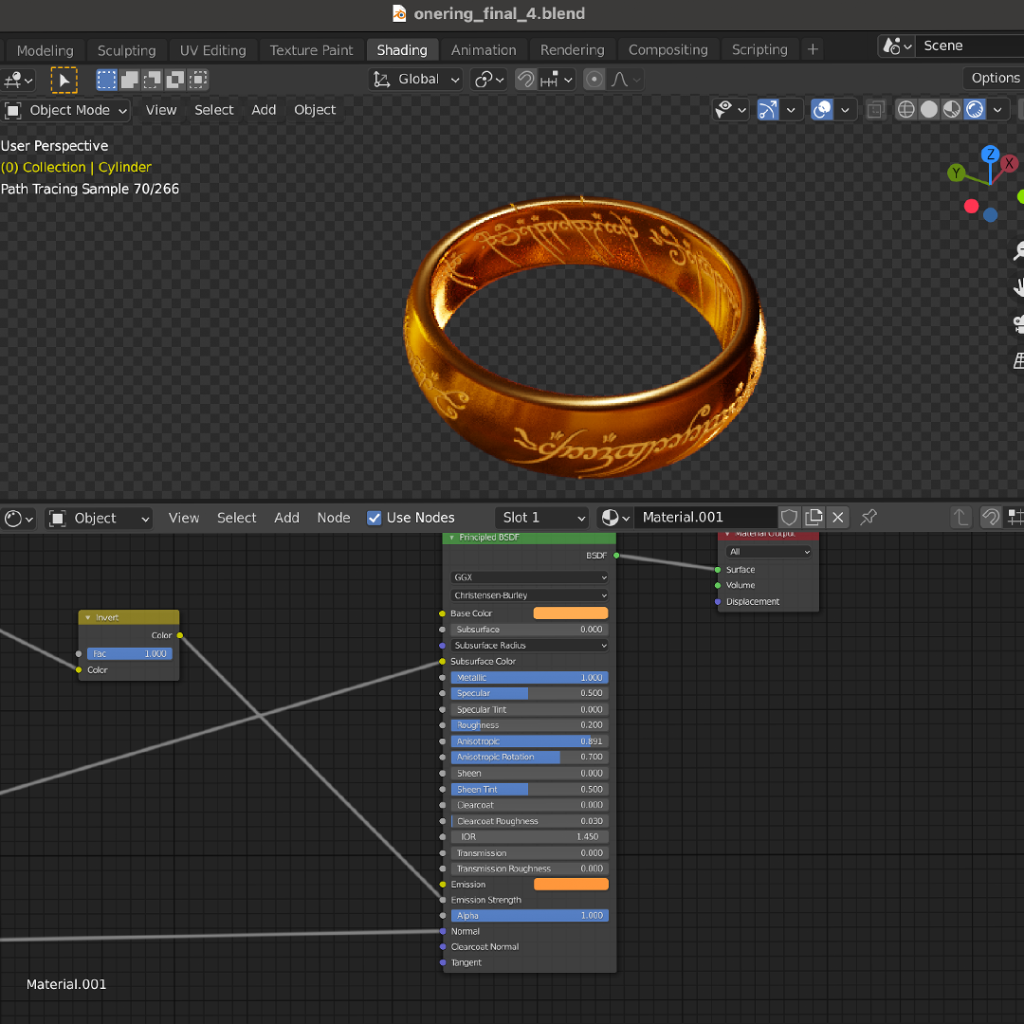Collapse the Invert node

pyautogui.click(x=88, y=618)
